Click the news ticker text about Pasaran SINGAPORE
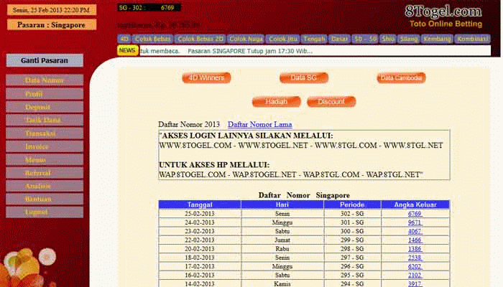503x287 pixels. [x=250, y=51]
